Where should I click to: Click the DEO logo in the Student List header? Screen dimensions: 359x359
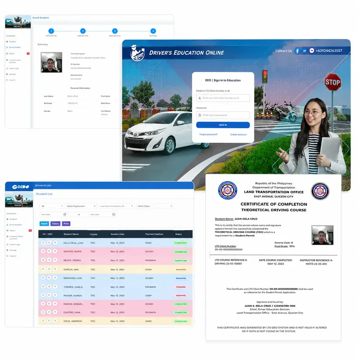(21, 187)
